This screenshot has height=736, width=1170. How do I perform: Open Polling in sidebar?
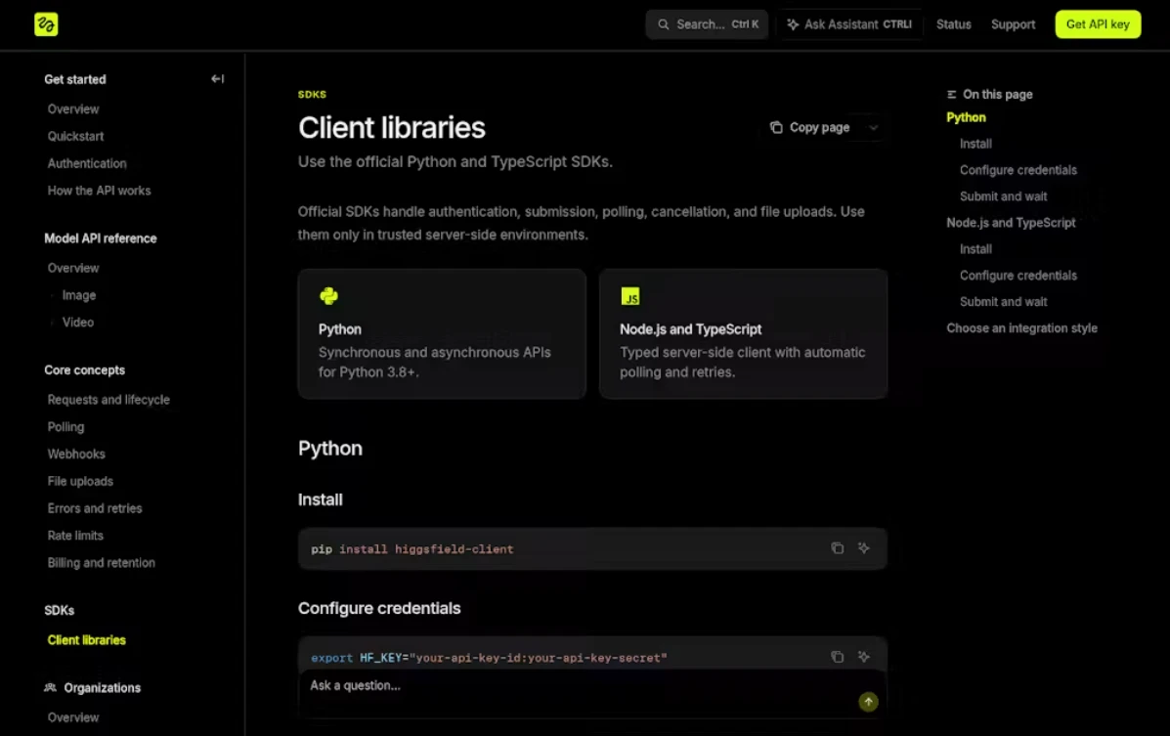[x=65, y=427]
